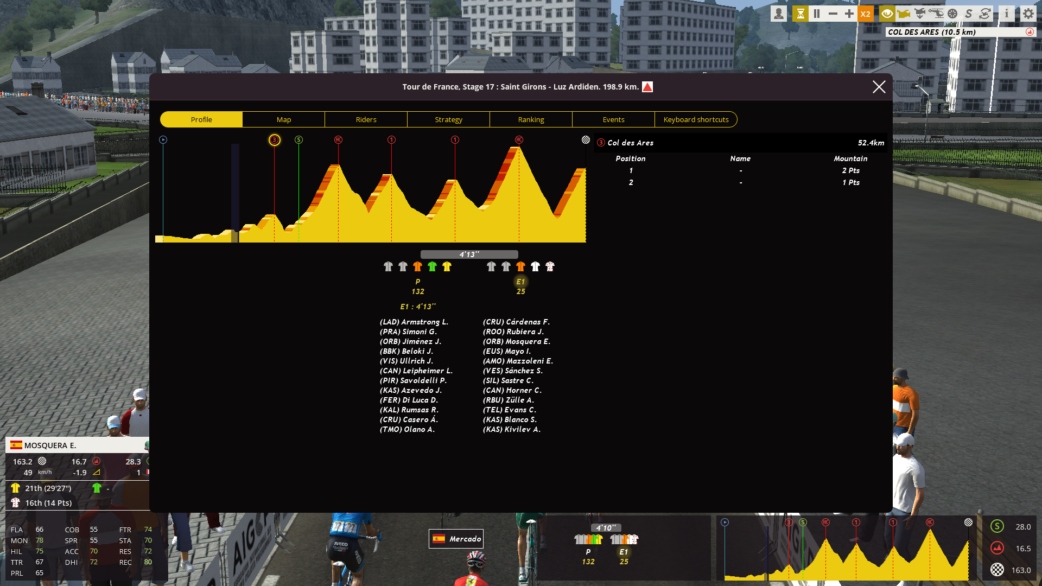The image size is (1042, 586).
Task: Click the green jersey in peloton group
Action: (432, 266)
